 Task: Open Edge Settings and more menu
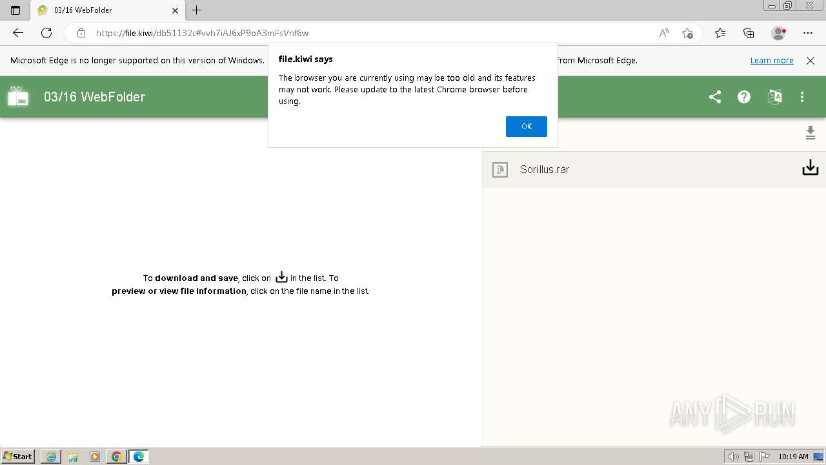point(808,33)
